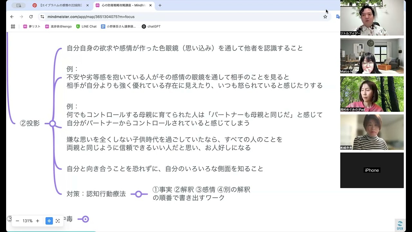Select the 岡村めぐみのiPad video tile

coord(372,94)
